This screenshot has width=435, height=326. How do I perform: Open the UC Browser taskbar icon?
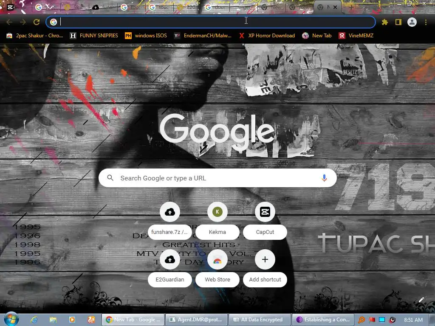pyautogui.click(x=91, y=320)
